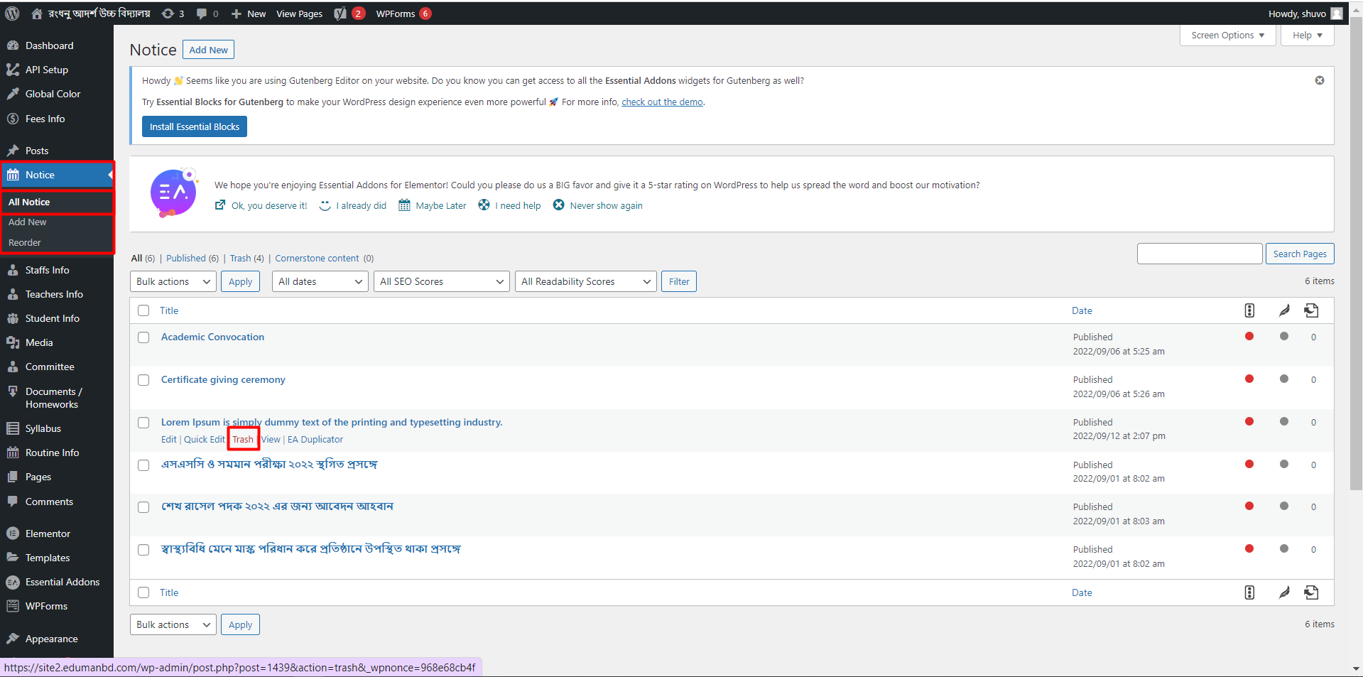The image size is (1363, 677).
Task: Open New content menu in admin bar
Action: (x=249, y=13)
